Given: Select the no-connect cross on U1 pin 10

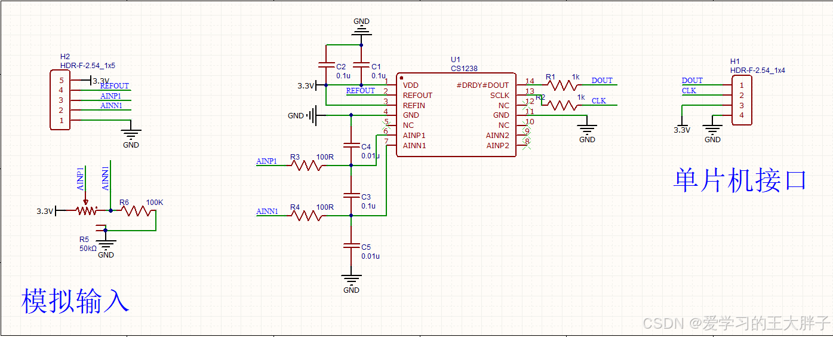Looking at the screenshot, I should pyautogui.click(x=527, y=125).
